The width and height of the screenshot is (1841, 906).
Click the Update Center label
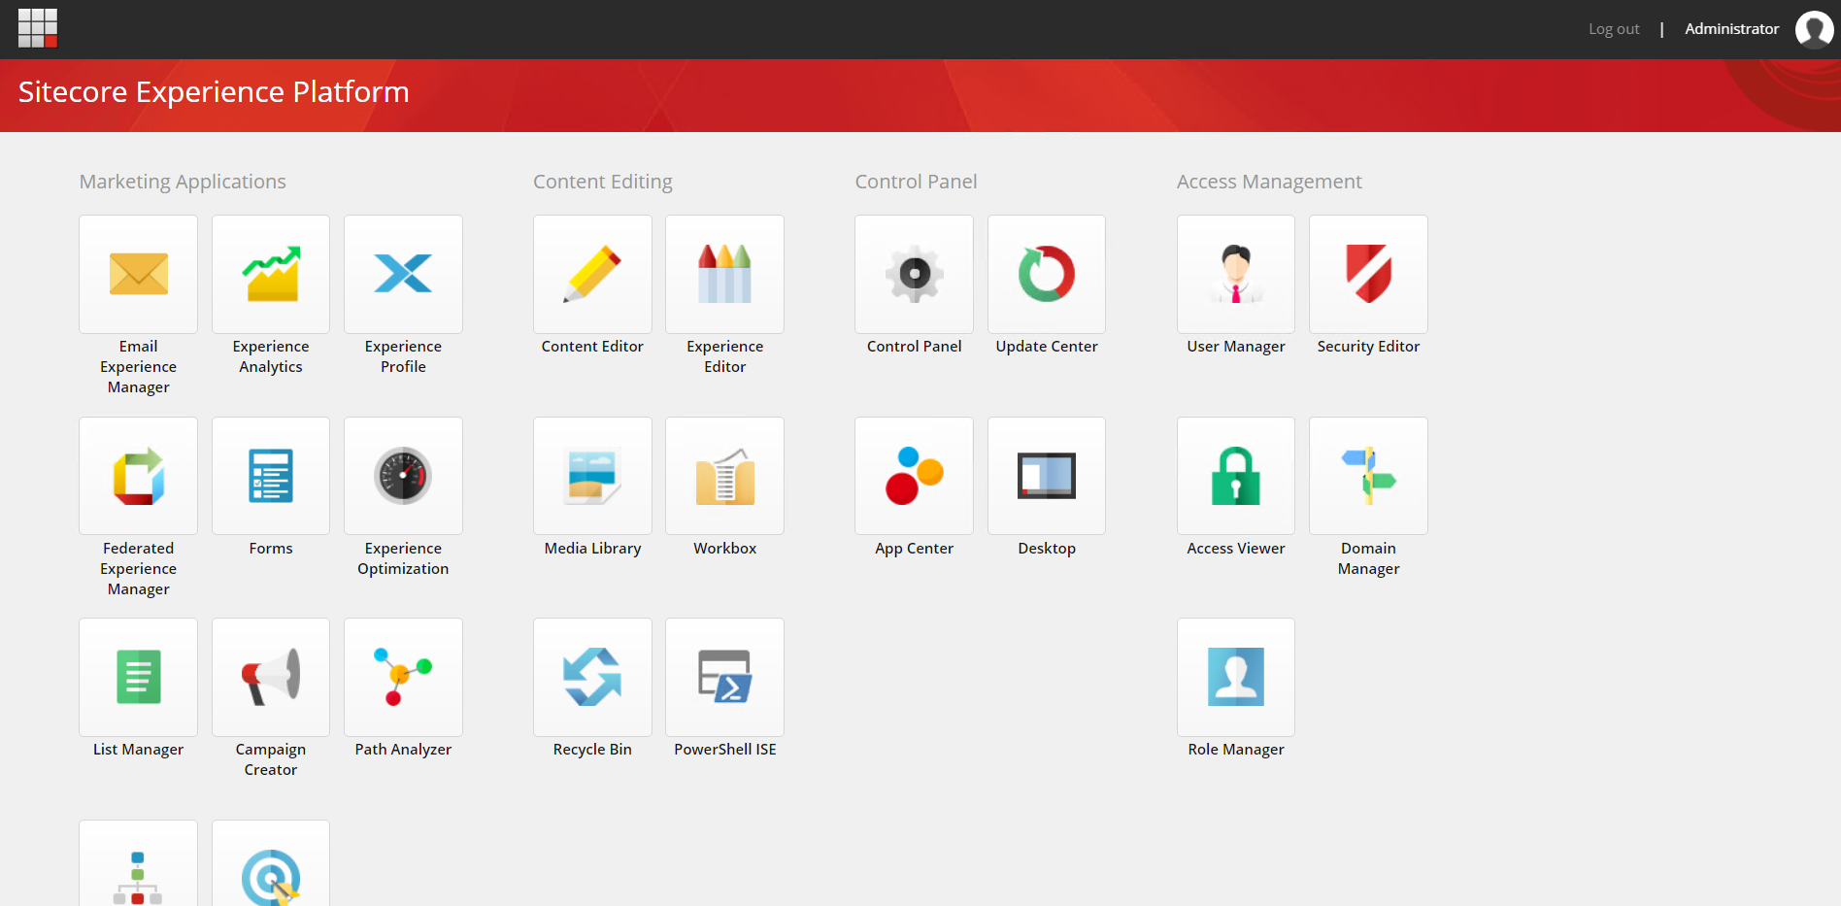click(1047, 347)
